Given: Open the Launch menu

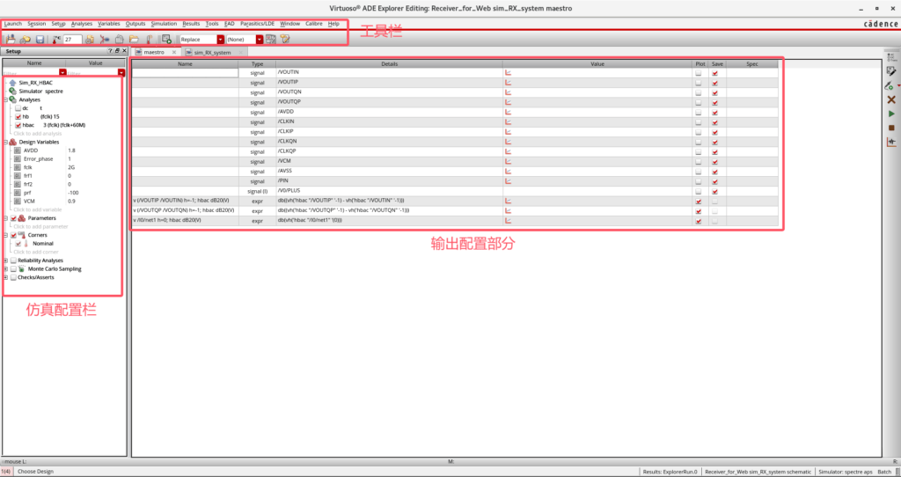Looking at the screenshot, I should 12,24.
